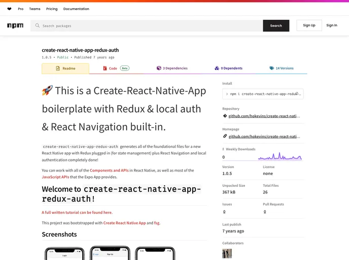Click the '1.0.5' value under Version

[227, 174]
